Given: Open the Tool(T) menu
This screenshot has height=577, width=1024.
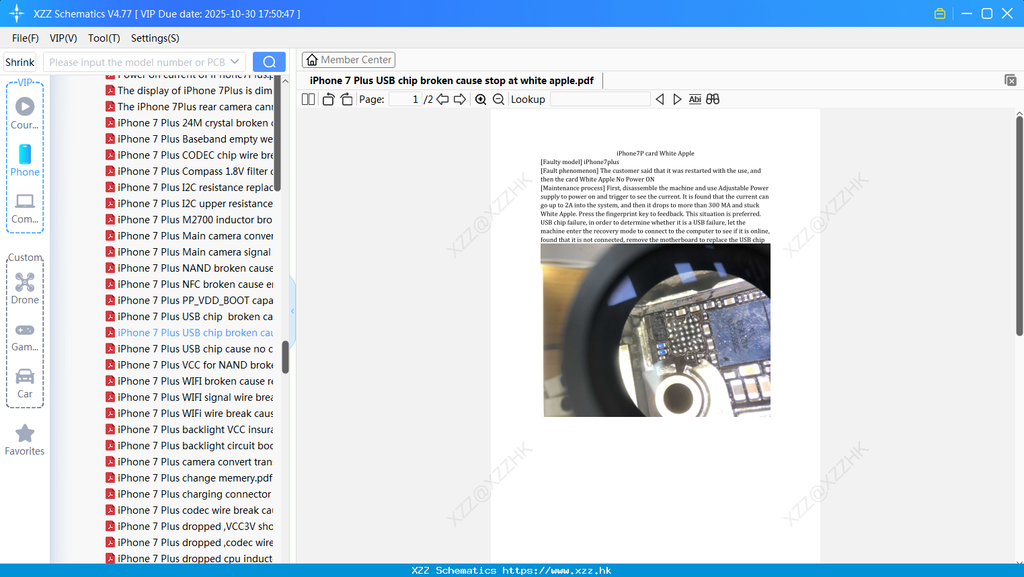Looking at the screenshot, I should tap(104, 38).
